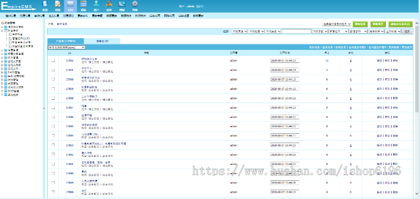The height and width of the screenshot is (199, 420).
Task: Open the globe System icon in top navigation
Action: [x=45, y=4]
